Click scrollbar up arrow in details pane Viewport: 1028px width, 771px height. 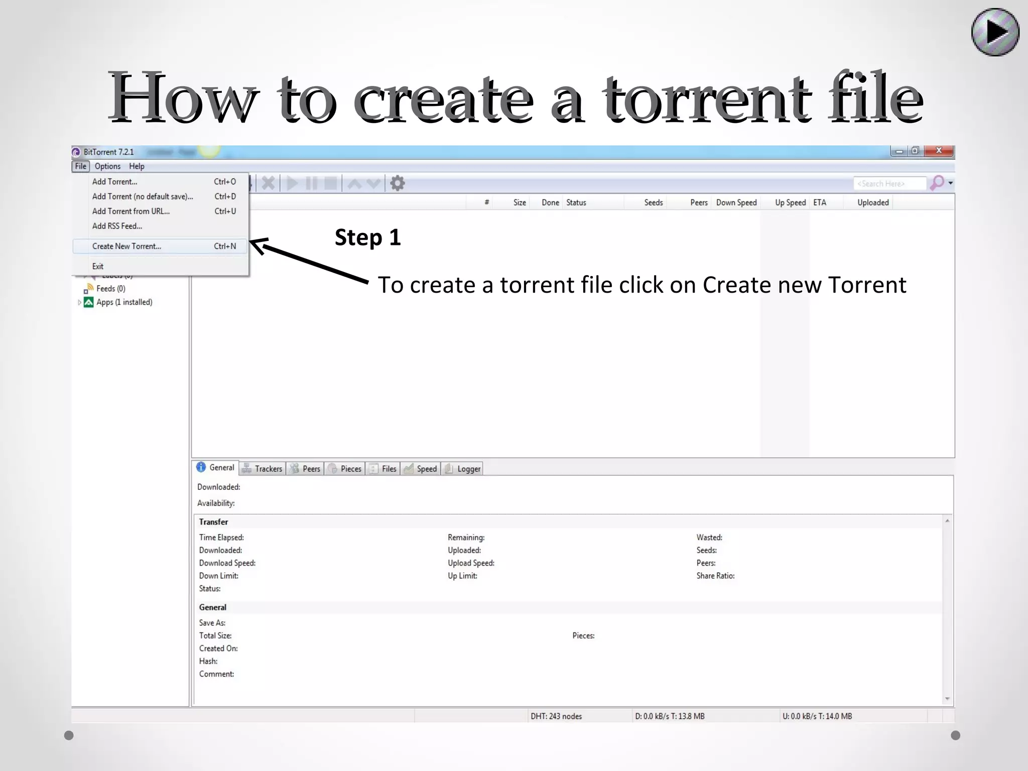click(947, 521)
